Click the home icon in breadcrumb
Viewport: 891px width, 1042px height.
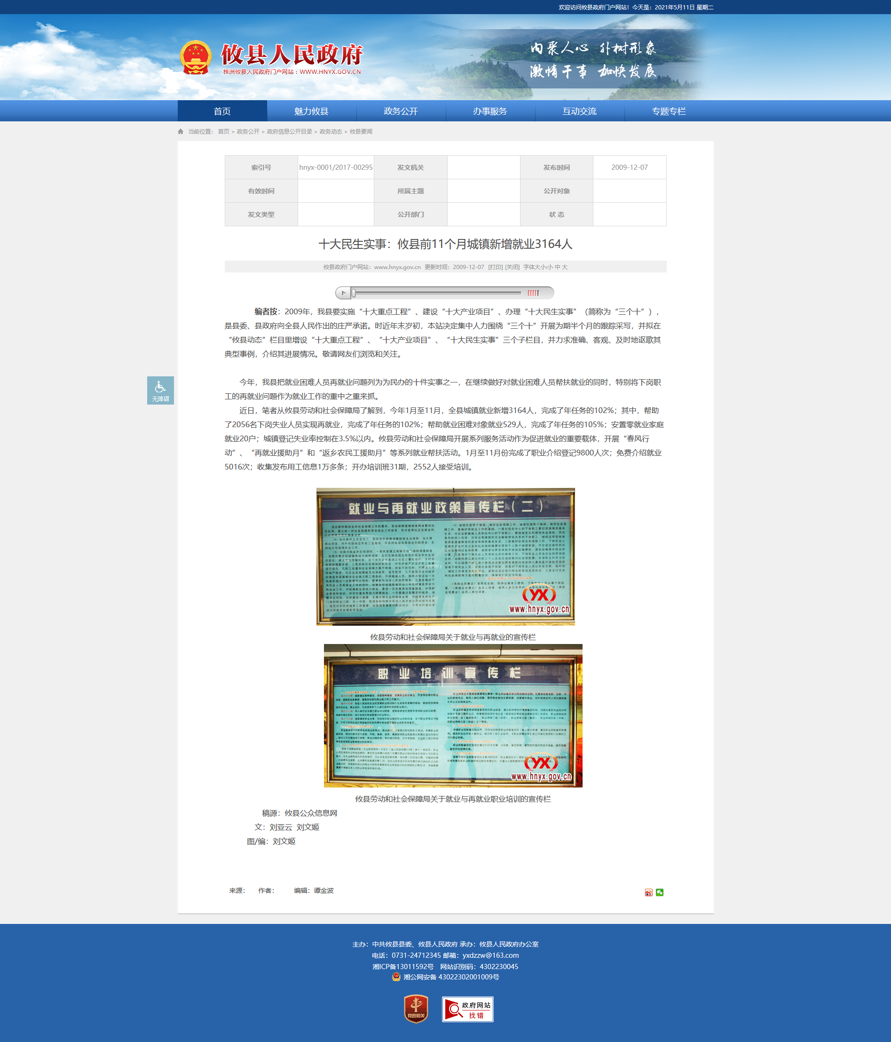click(181, 132)
